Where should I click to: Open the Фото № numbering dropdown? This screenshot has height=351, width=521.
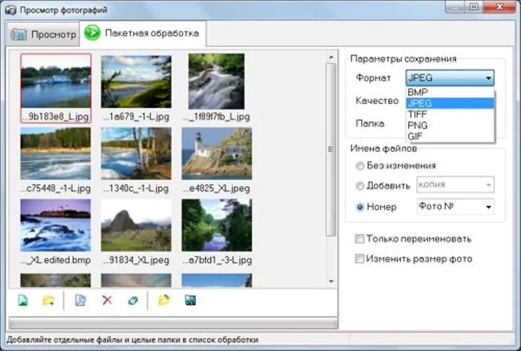point(455,207)
